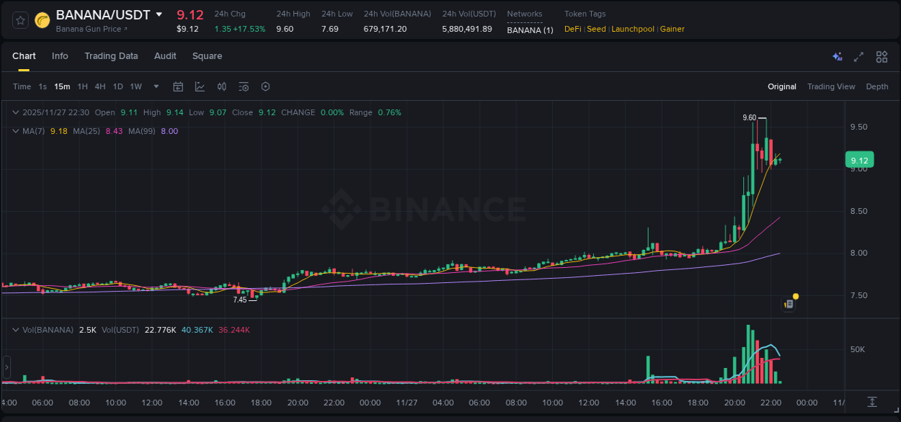This screenshot has width=901, height=422.
Task: Expand chart to fullscreen with diagonal arrows icon
Action: click(858, 56)
